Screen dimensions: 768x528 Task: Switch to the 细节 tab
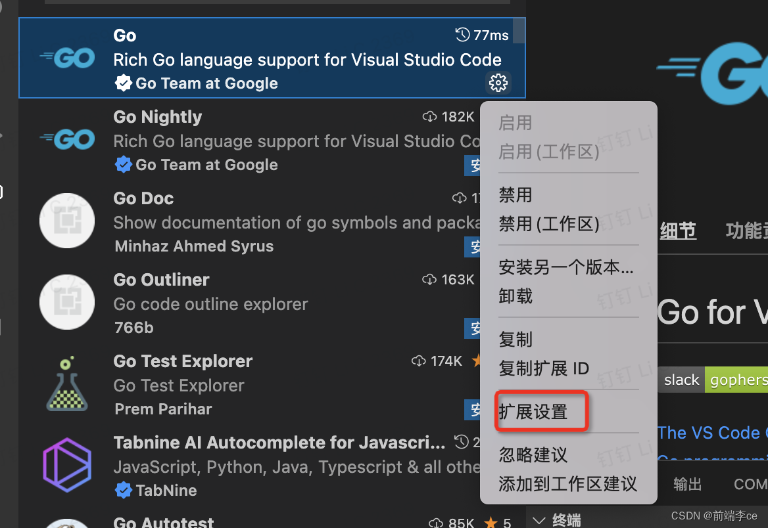point(678,231)
